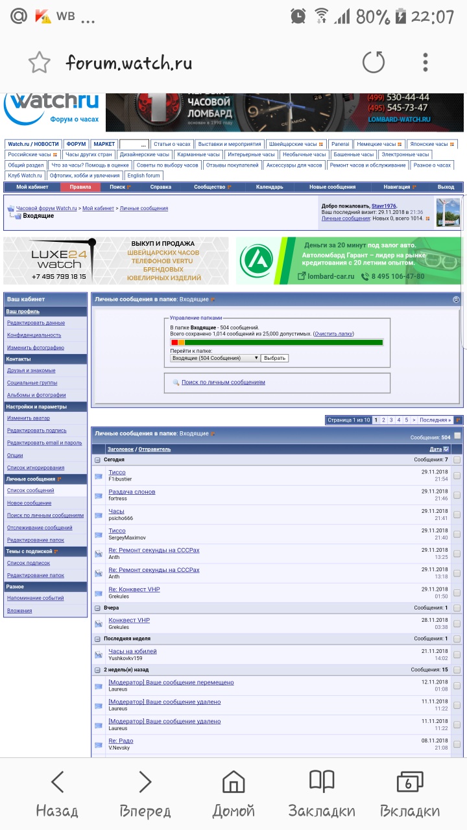
Task: Tick checkbox next to Часы на юбилей
Action: click(457, 655)
